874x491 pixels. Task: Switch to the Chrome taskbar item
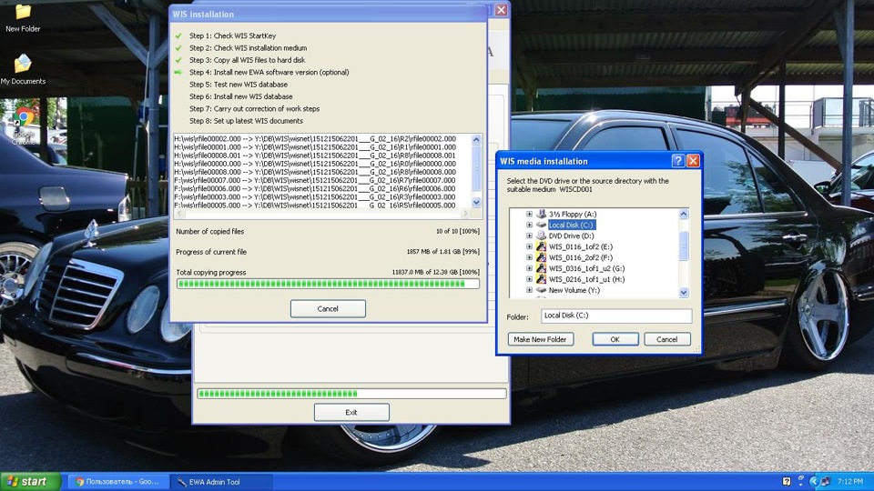tap(118, 482)
